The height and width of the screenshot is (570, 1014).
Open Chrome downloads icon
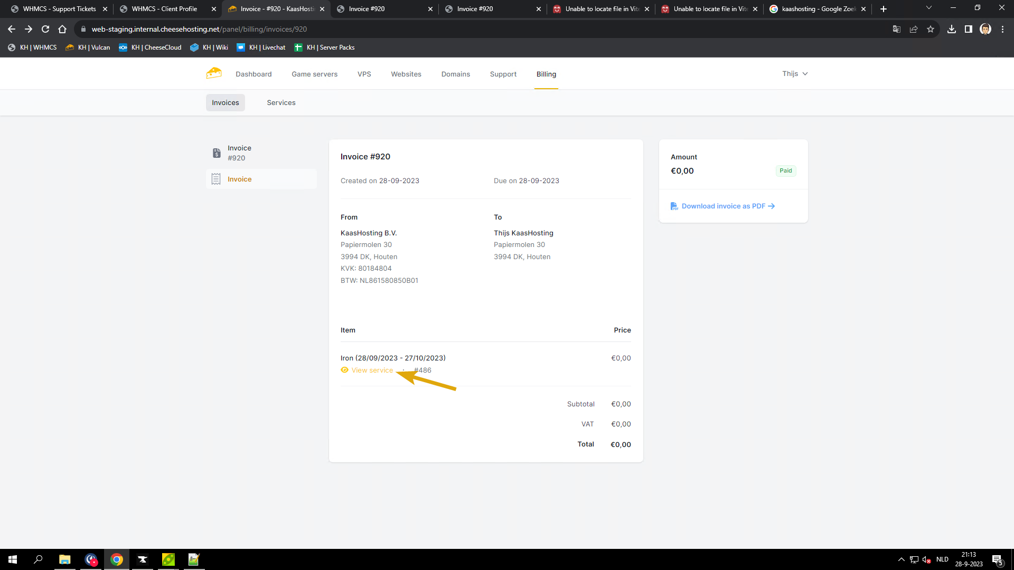[952, 29]
